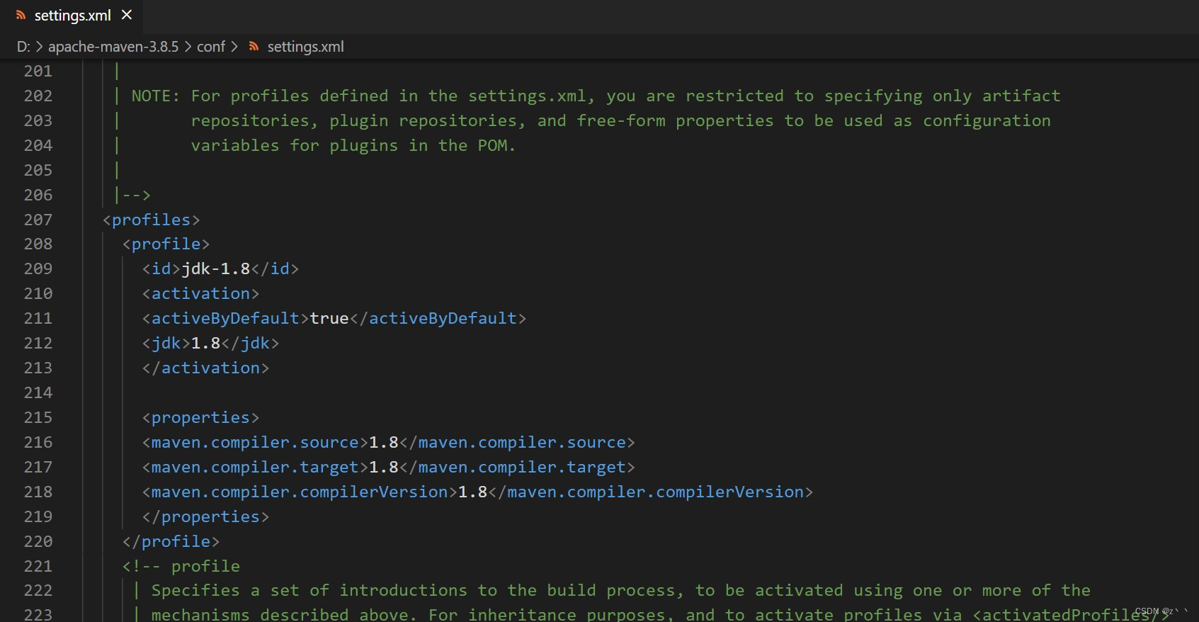Click the NOTE comment text on line 202

tap(596, 96)
